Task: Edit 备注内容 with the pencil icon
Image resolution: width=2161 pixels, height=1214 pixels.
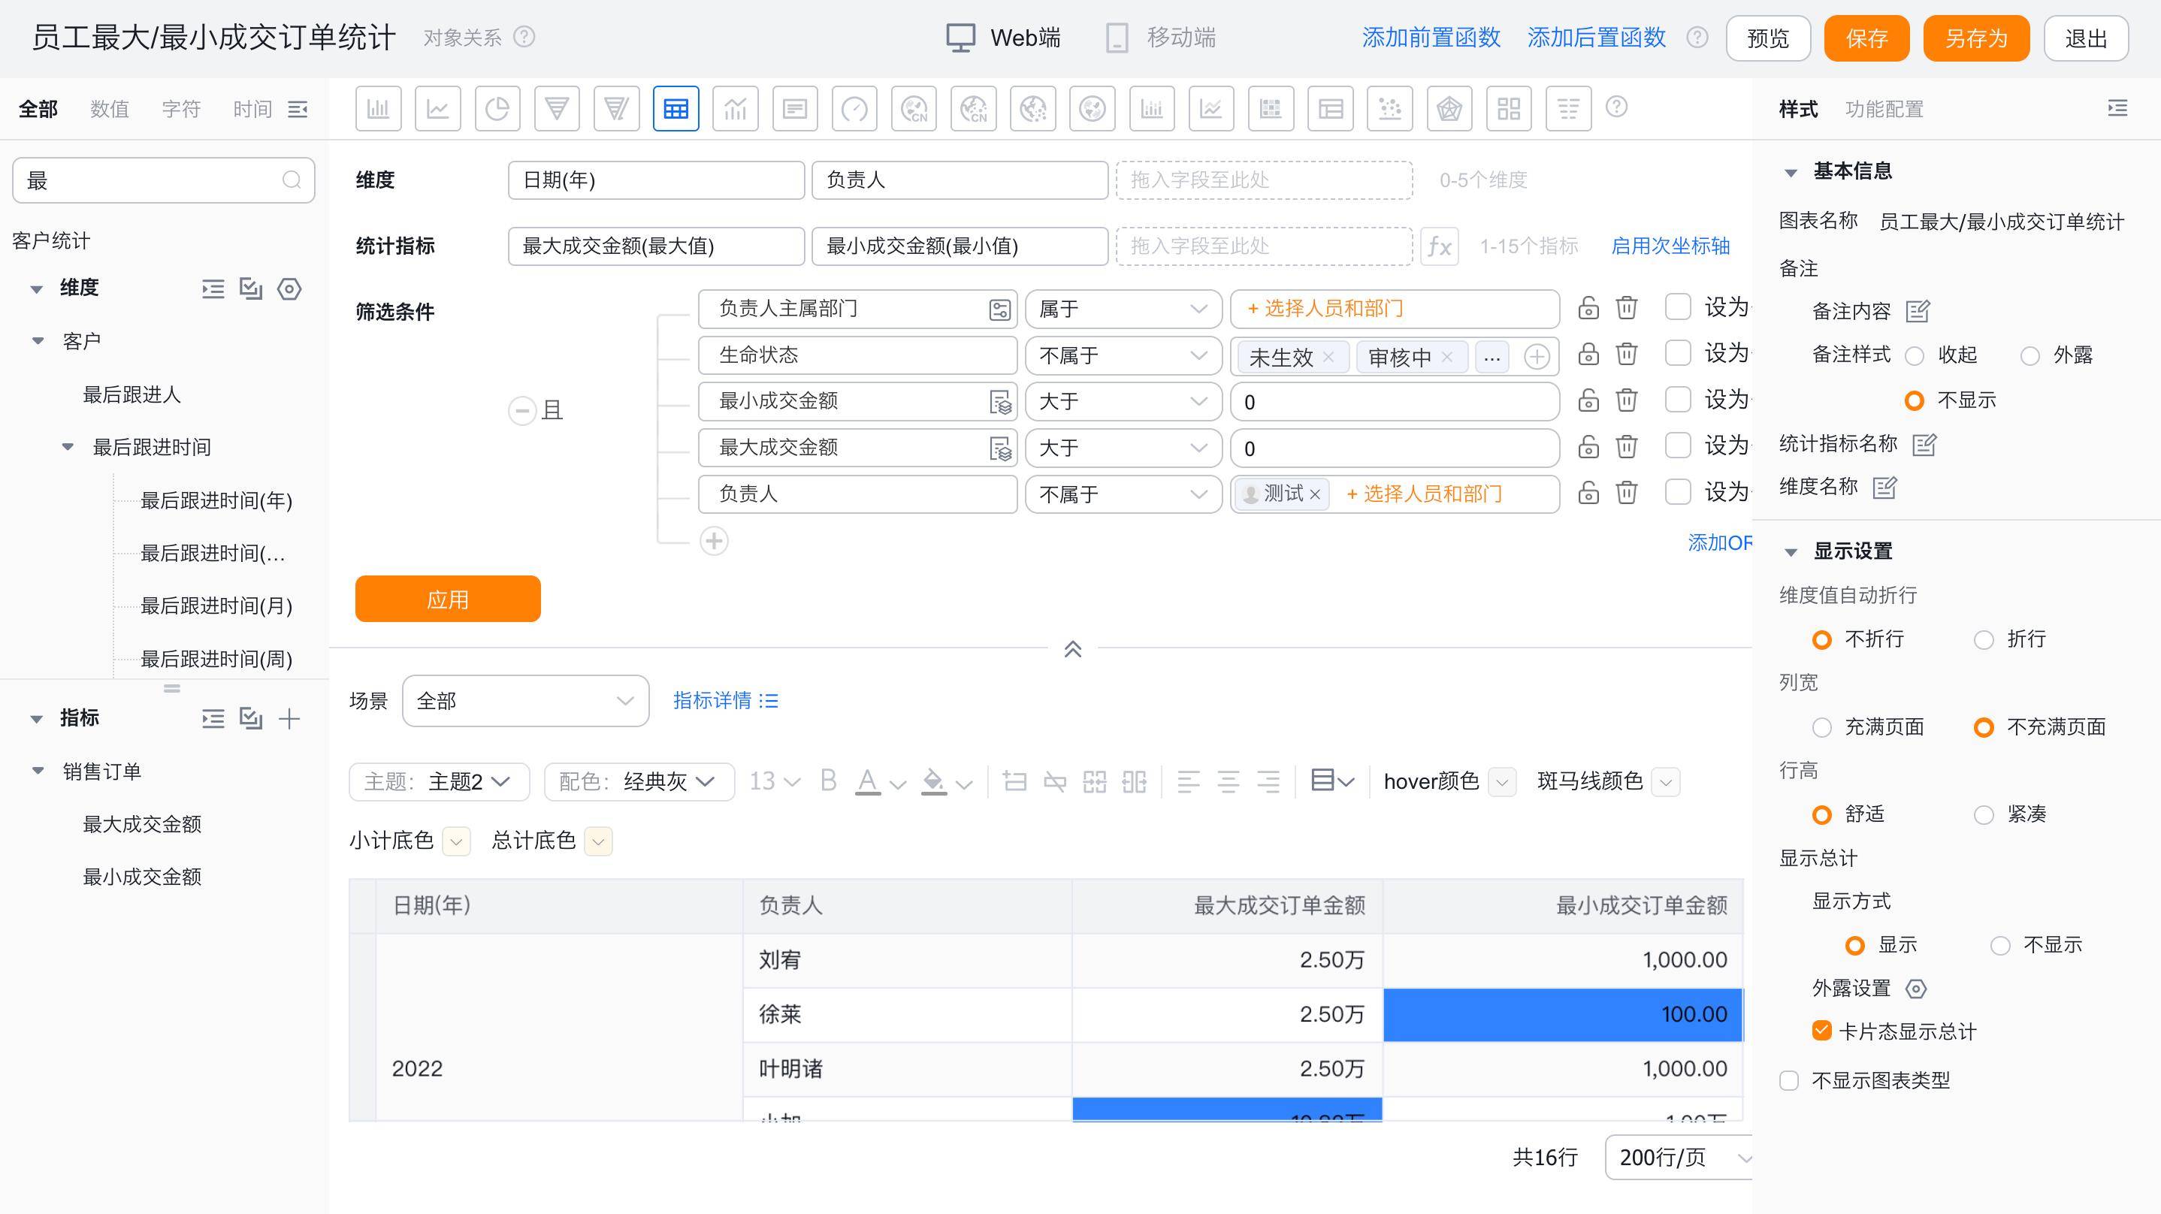Action: tap(1917, 311)
